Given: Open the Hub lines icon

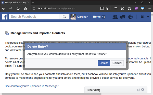Looking at the screenshot, I should pyautogui.click(x=116, y=8).
